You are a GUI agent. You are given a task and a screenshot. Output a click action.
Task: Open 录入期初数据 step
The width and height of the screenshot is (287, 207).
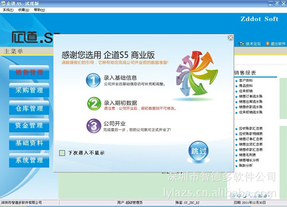(x=121, y=103)
